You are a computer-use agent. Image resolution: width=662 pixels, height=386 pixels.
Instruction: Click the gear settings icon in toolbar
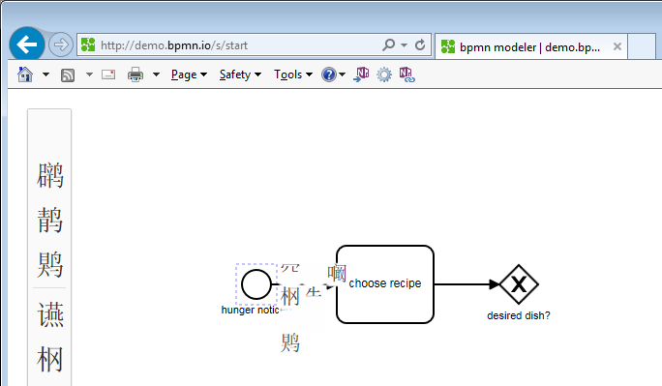click(x=384, y=75)
